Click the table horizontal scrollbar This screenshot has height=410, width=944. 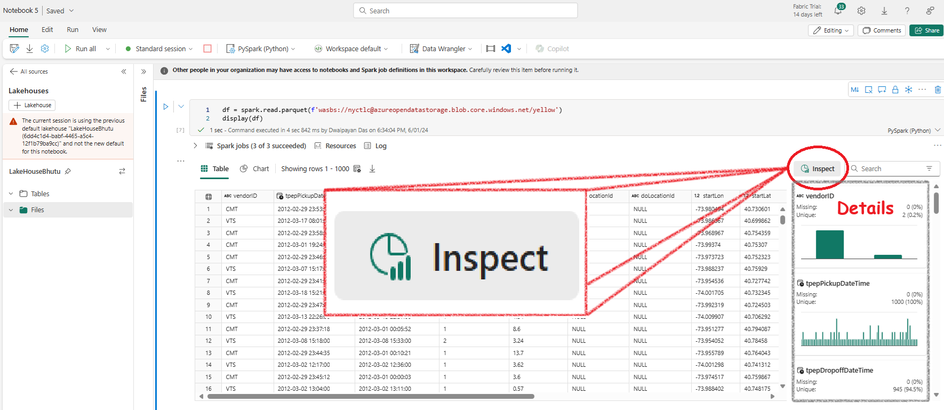coord(371,396)
